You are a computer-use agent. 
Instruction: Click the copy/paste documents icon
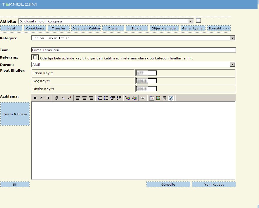[x=165, y=98]
